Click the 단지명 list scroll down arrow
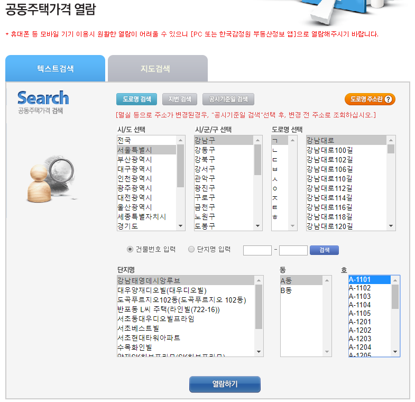This screenshot has height=402, width=415. coord(259,352)
